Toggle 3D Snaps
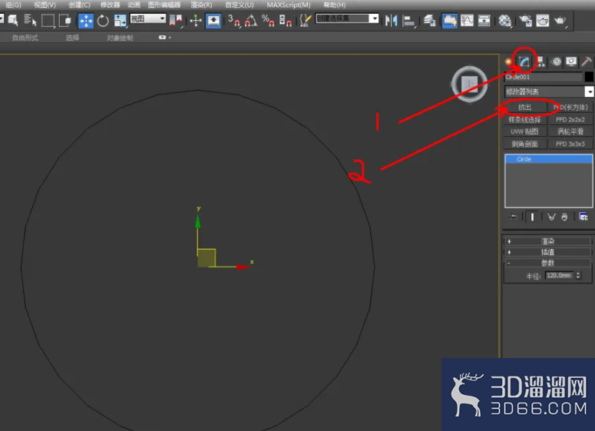This screenshot has width=595, height=431. pos(233,21)
